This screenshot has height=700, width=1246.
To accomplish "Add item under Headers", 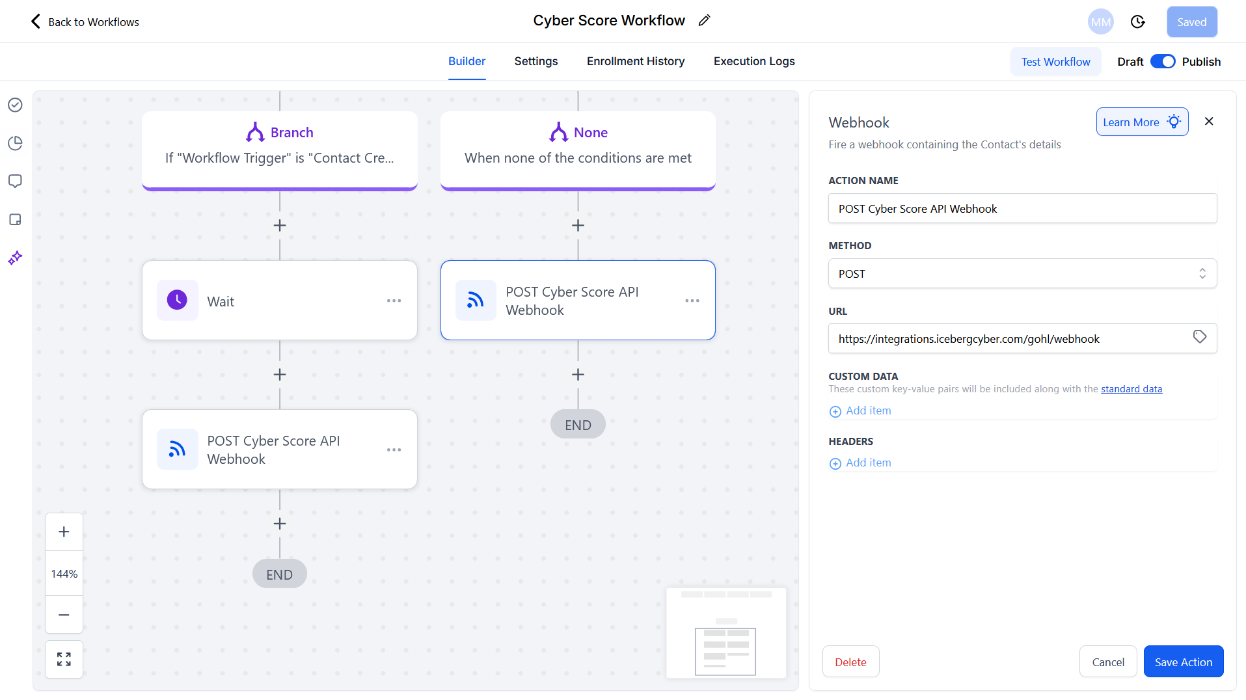I will pyautogui.click(x=860, y=463).
